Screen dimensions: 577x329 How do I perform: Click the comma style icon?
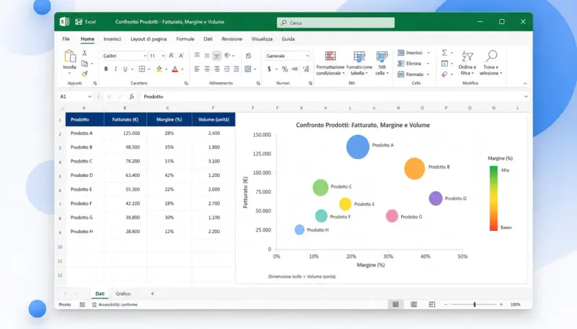point(295,69)
